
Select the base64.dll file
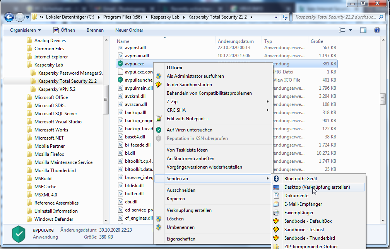pos(135,136)
